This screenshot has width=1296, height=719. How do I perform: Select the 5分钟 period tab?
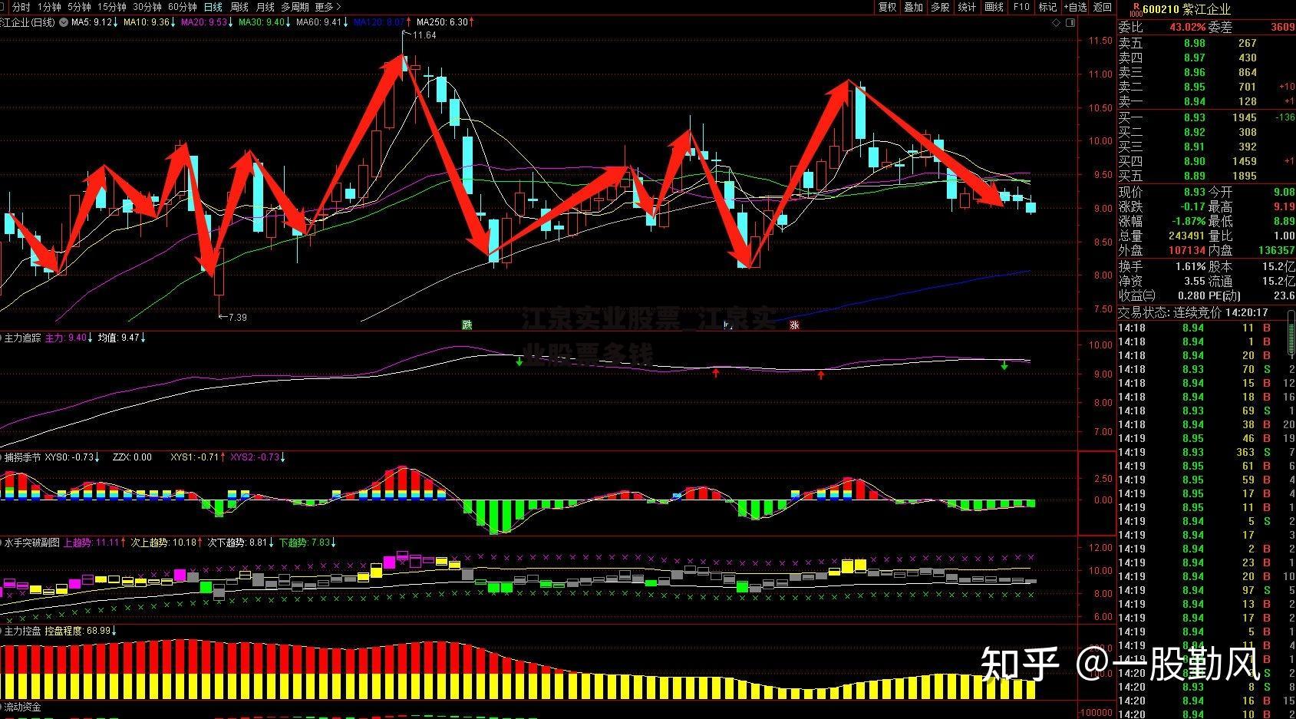tap(79, 7)
